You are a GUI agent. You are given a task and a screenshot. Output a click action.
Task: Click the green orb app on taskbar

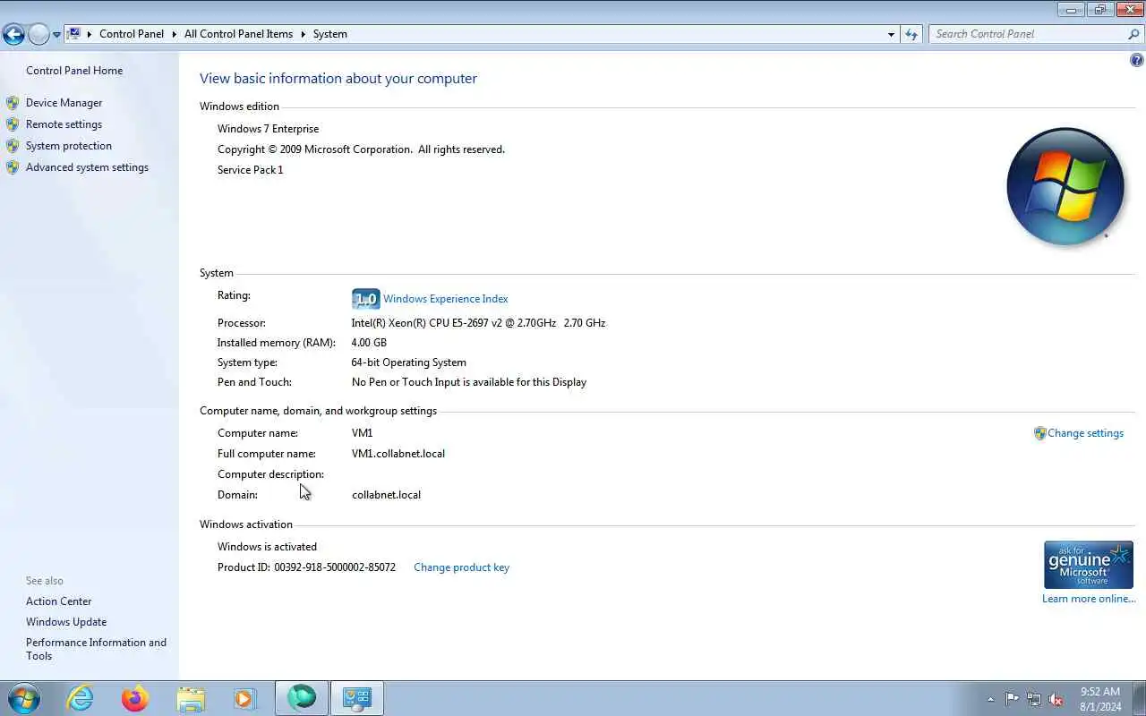(302, 698)
